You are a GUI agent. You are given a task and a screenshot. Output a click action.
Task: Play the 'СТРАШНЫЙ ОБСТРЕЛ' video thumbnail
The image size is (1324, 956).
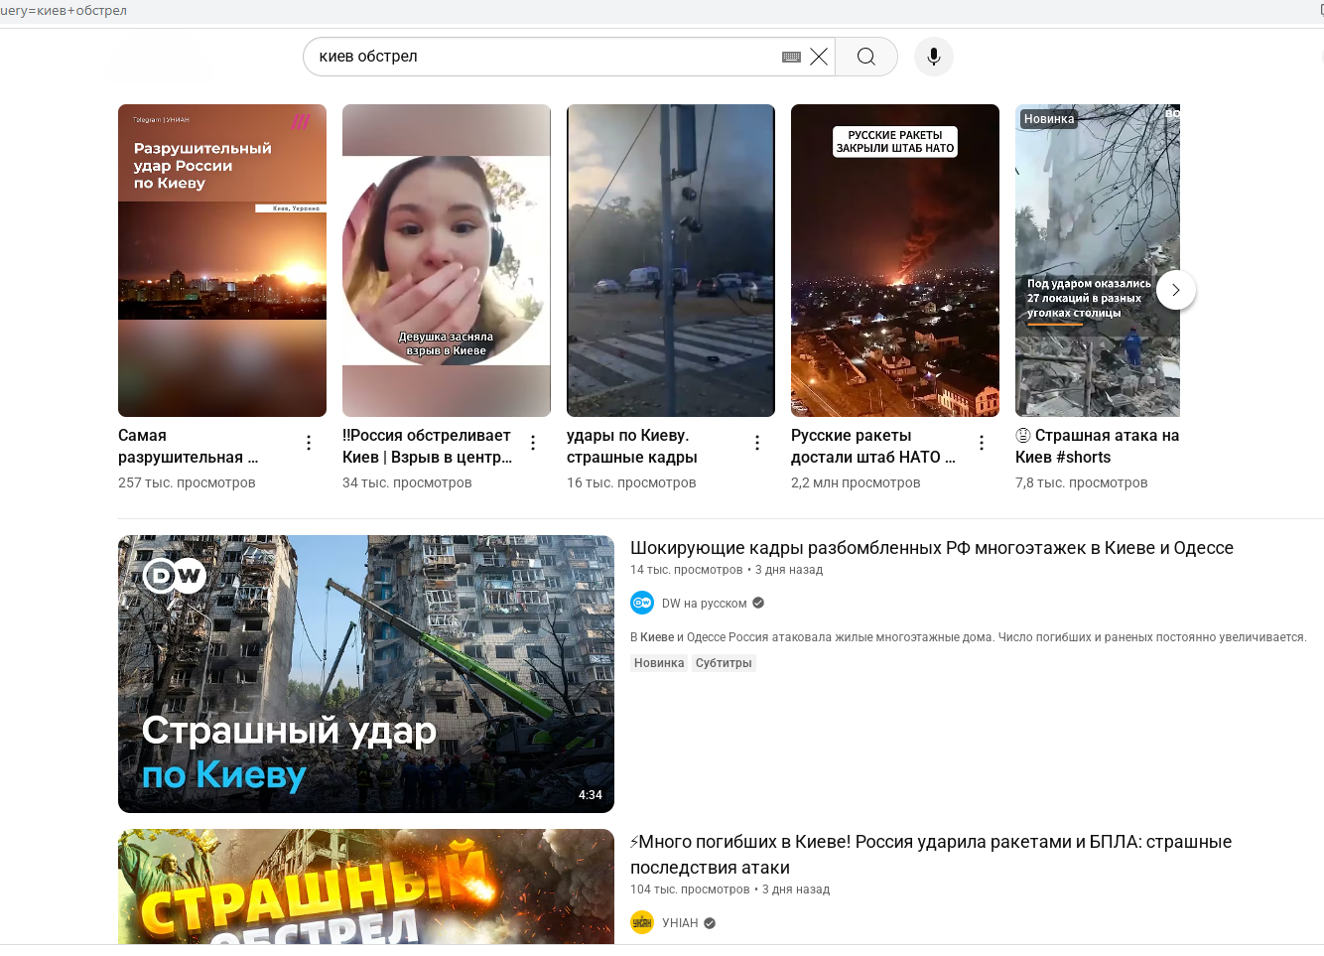pos(366,886)
